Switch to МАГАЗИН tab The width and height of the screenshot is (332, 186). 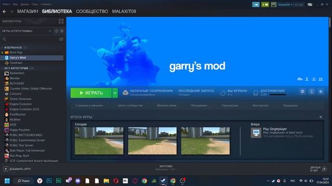(x=27, y=11)
